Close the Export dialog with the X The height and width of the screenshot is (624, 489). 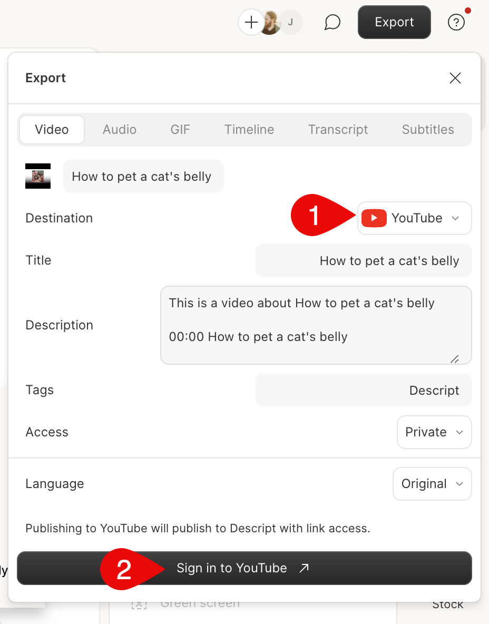455,78
